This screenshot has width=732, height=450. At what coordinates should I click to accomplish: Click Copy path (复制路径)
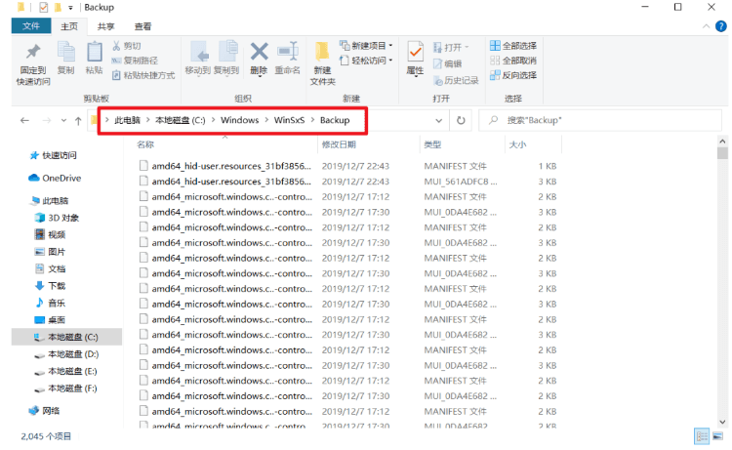[x=135, y=61]
